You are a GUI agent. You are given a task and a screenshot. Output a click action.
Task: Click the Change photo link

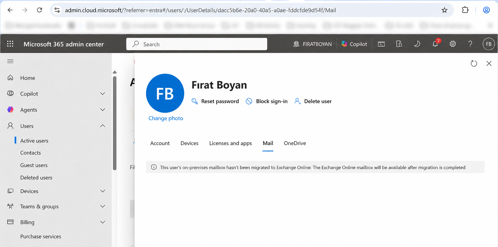[x=166, y=118]
